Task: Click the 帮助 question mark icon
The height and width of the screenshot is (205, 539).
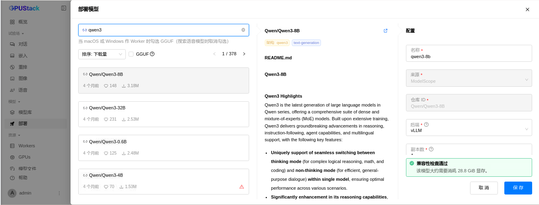Action: coord(12,178)
